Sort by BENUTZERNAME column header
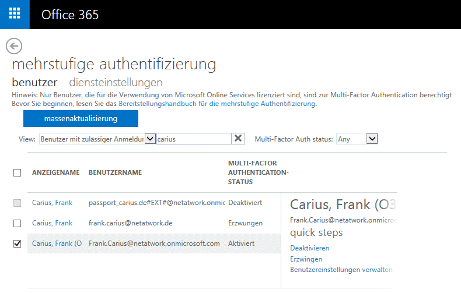The image size is (461, 293). (116, 172)
